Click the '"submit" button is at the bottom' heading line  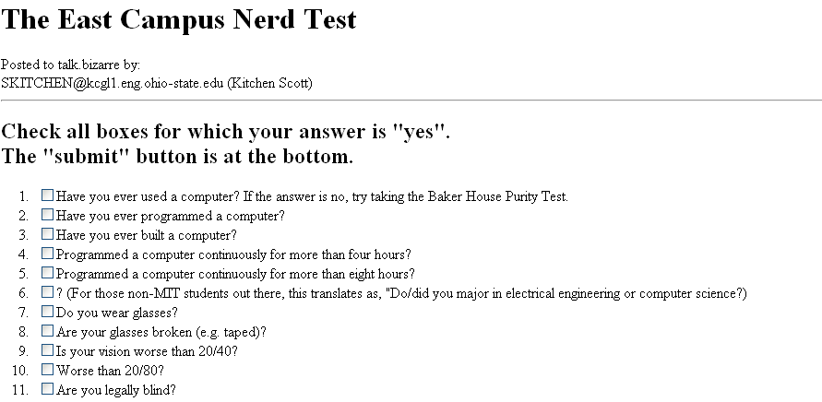177,156
